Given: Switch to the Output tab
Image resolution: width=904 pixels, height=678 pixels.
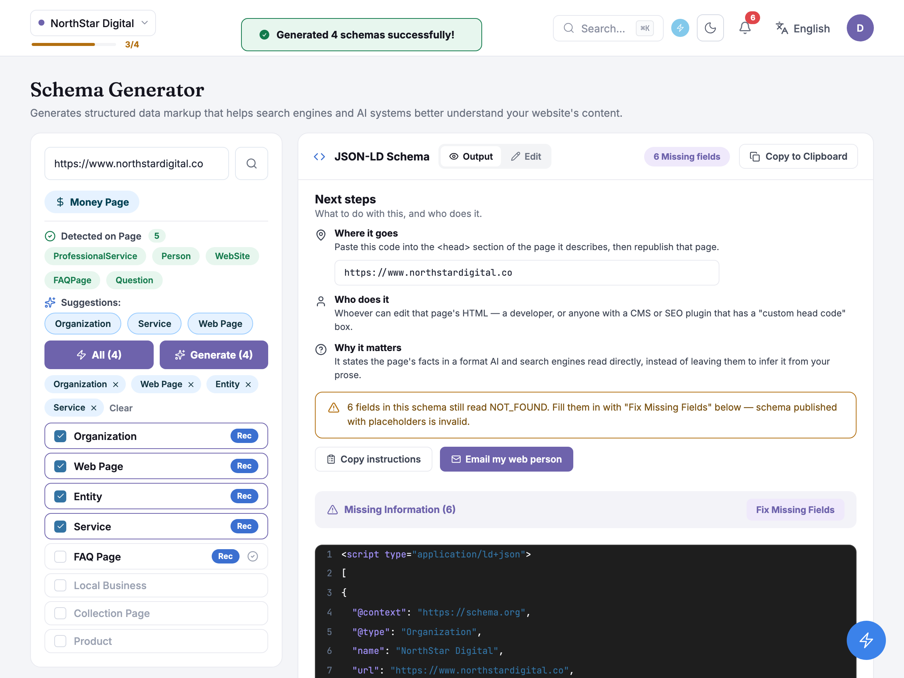Looking at the screenshot, I should pyautogui.click(x=471, y=157).
